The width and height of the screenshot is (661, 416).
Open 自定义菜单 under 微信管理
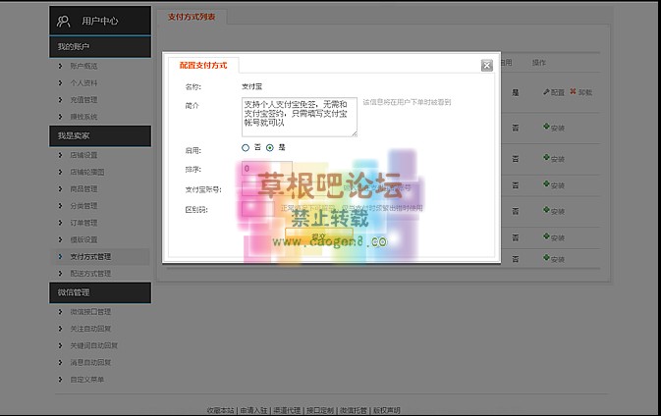click(x=86, y=379)
